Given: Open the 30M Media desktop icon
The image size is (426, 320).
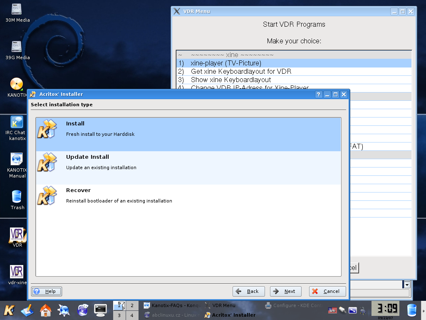Looking at the screenshot, I should tap(17, 13).
